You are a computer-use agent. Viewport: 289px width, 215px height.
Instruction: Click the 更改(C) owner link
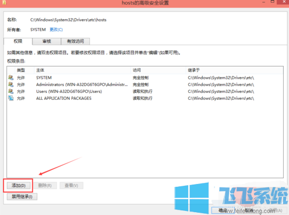[56, 30]
